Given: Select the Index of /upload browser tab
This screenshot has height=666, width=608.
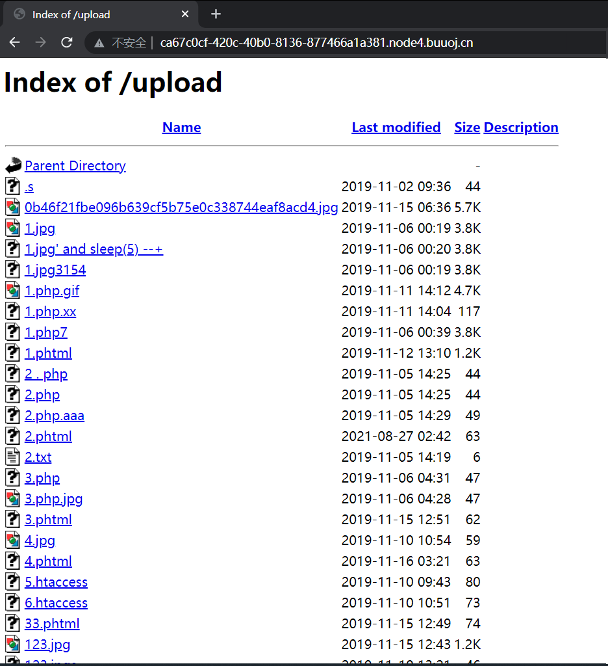Looking at the screenshot, I should pos(101,14).
